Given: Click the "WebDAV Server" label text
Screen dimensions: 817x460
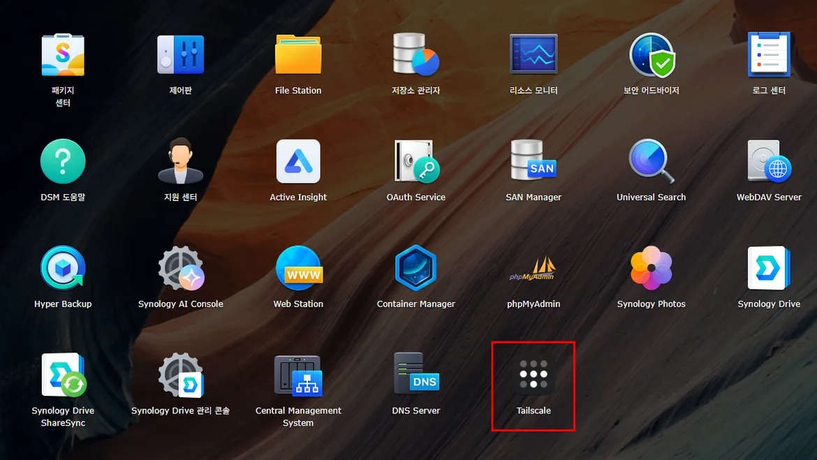Looking at the screenshot, I should (x=769, y=197).
